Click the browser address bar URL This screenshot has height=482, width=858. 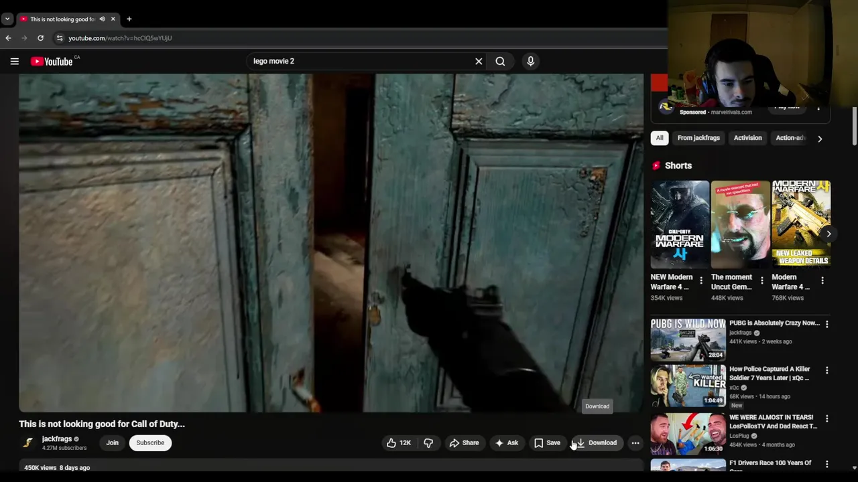[120, 38]
